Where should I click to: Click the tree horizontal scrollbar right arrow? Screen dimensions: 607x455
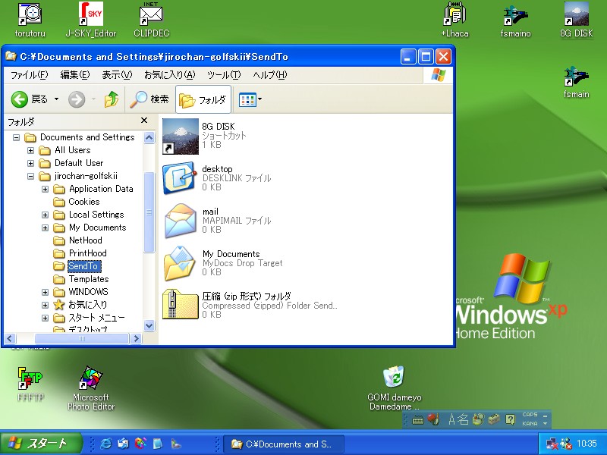(136, 338)
